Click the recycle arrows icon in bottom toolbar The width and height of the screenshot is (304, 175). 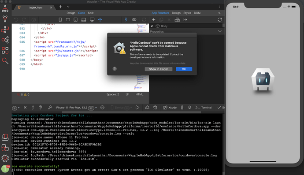147,108
